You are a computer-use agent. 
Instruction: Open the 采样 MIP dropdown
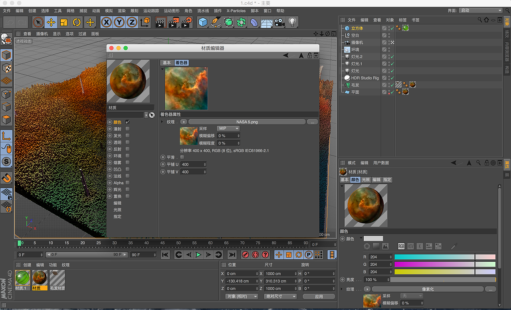point(228,128)
